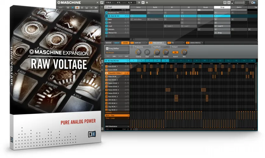Open the Add Modulator dropdown
265x158 pixels.
pyautogui.click(x=117, y=126)
